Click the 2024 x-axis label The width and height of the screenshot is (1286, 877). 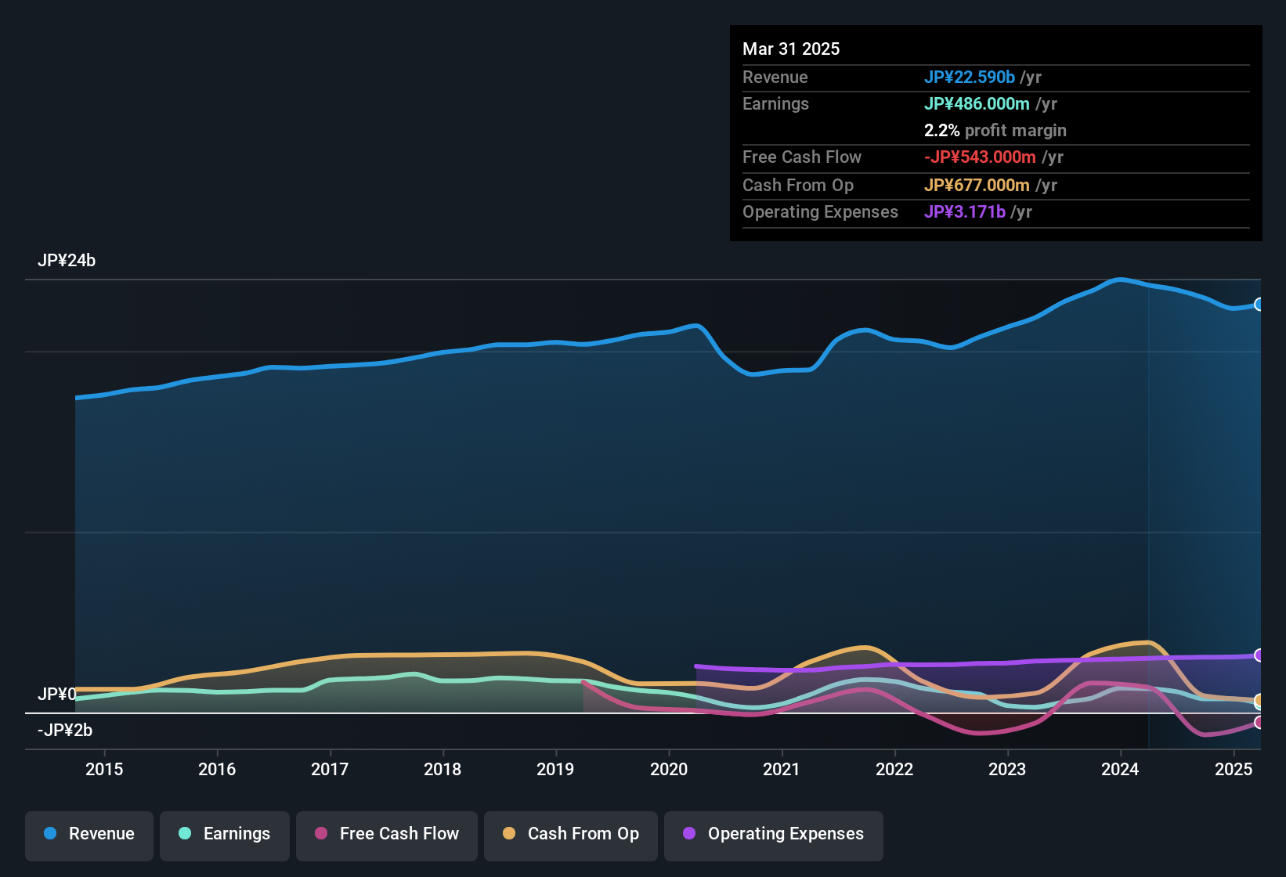click(1120, 769)
